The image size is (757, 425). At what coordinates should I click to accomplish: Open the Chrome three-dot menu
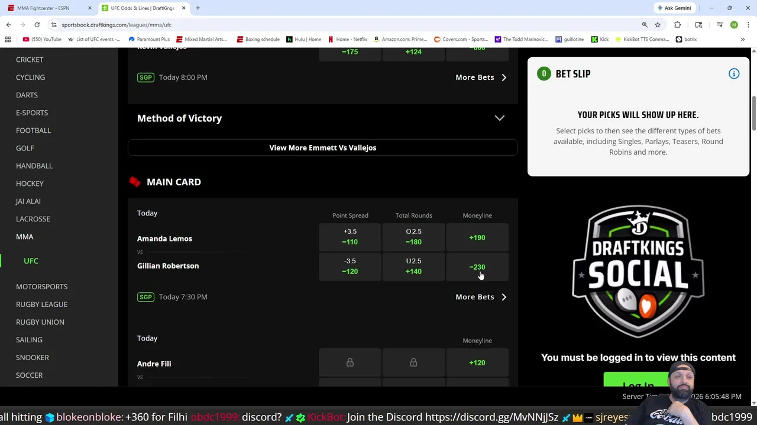[x=748, y=25]
